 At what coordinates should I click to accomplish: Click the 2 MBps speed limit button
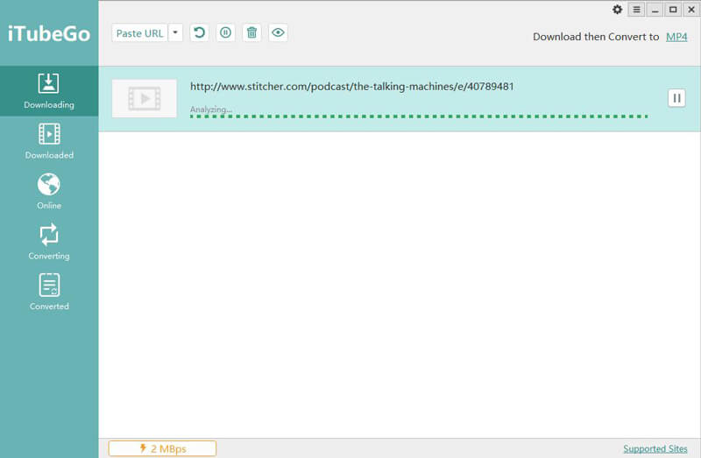coord(162,448)
